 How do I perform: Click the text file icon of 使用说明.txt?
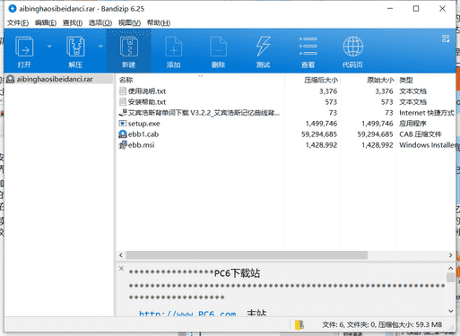click(123, 90)
